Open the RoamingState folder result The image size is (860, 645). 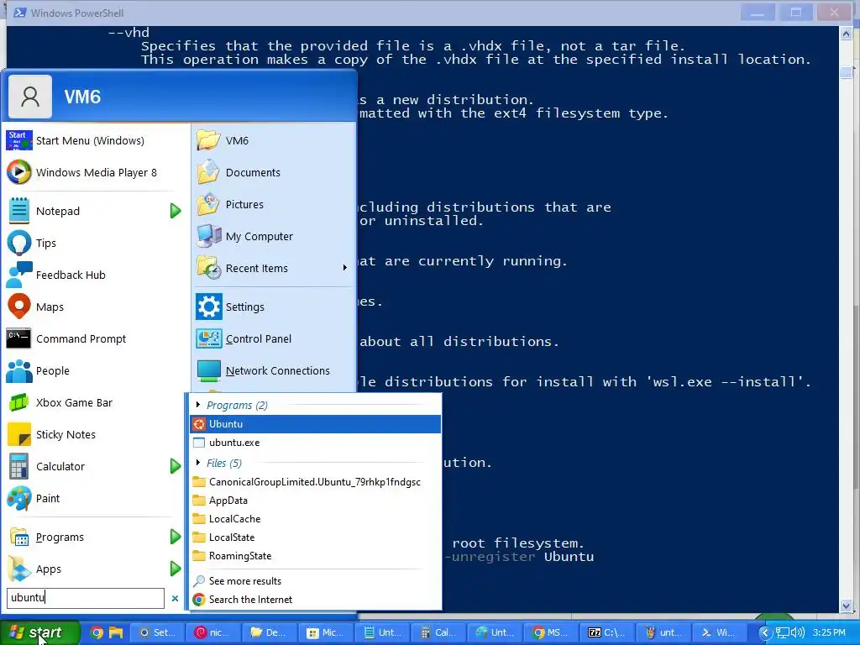tap(316, 556)
